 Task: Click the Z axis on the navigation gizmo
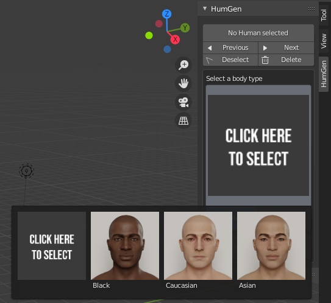coord(166,14)
